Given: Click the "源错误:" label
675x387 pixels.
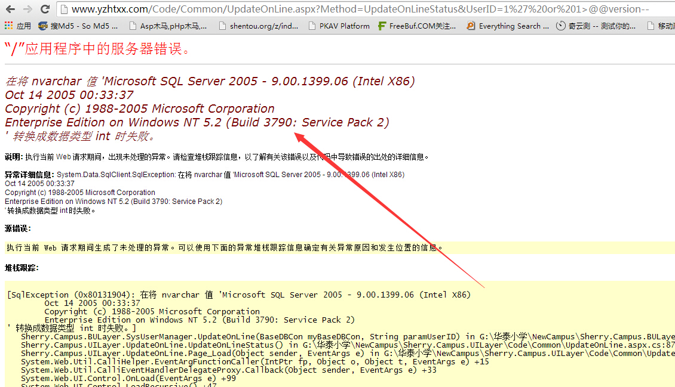Looking at the screenshot, I should pos(18,228).
